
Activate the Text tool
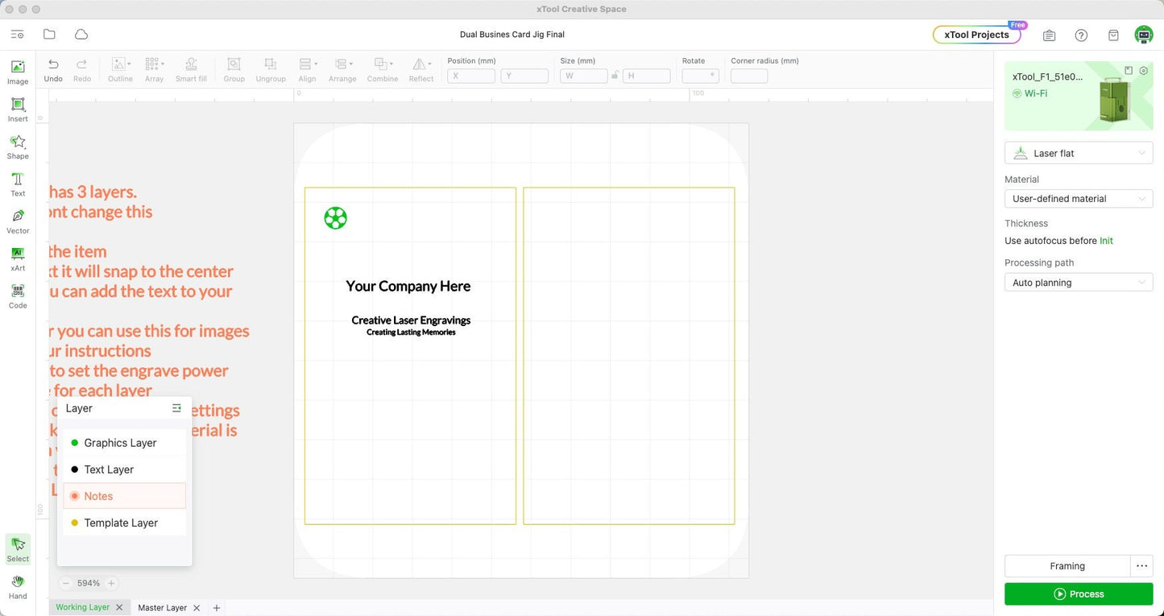click(18, 184)
